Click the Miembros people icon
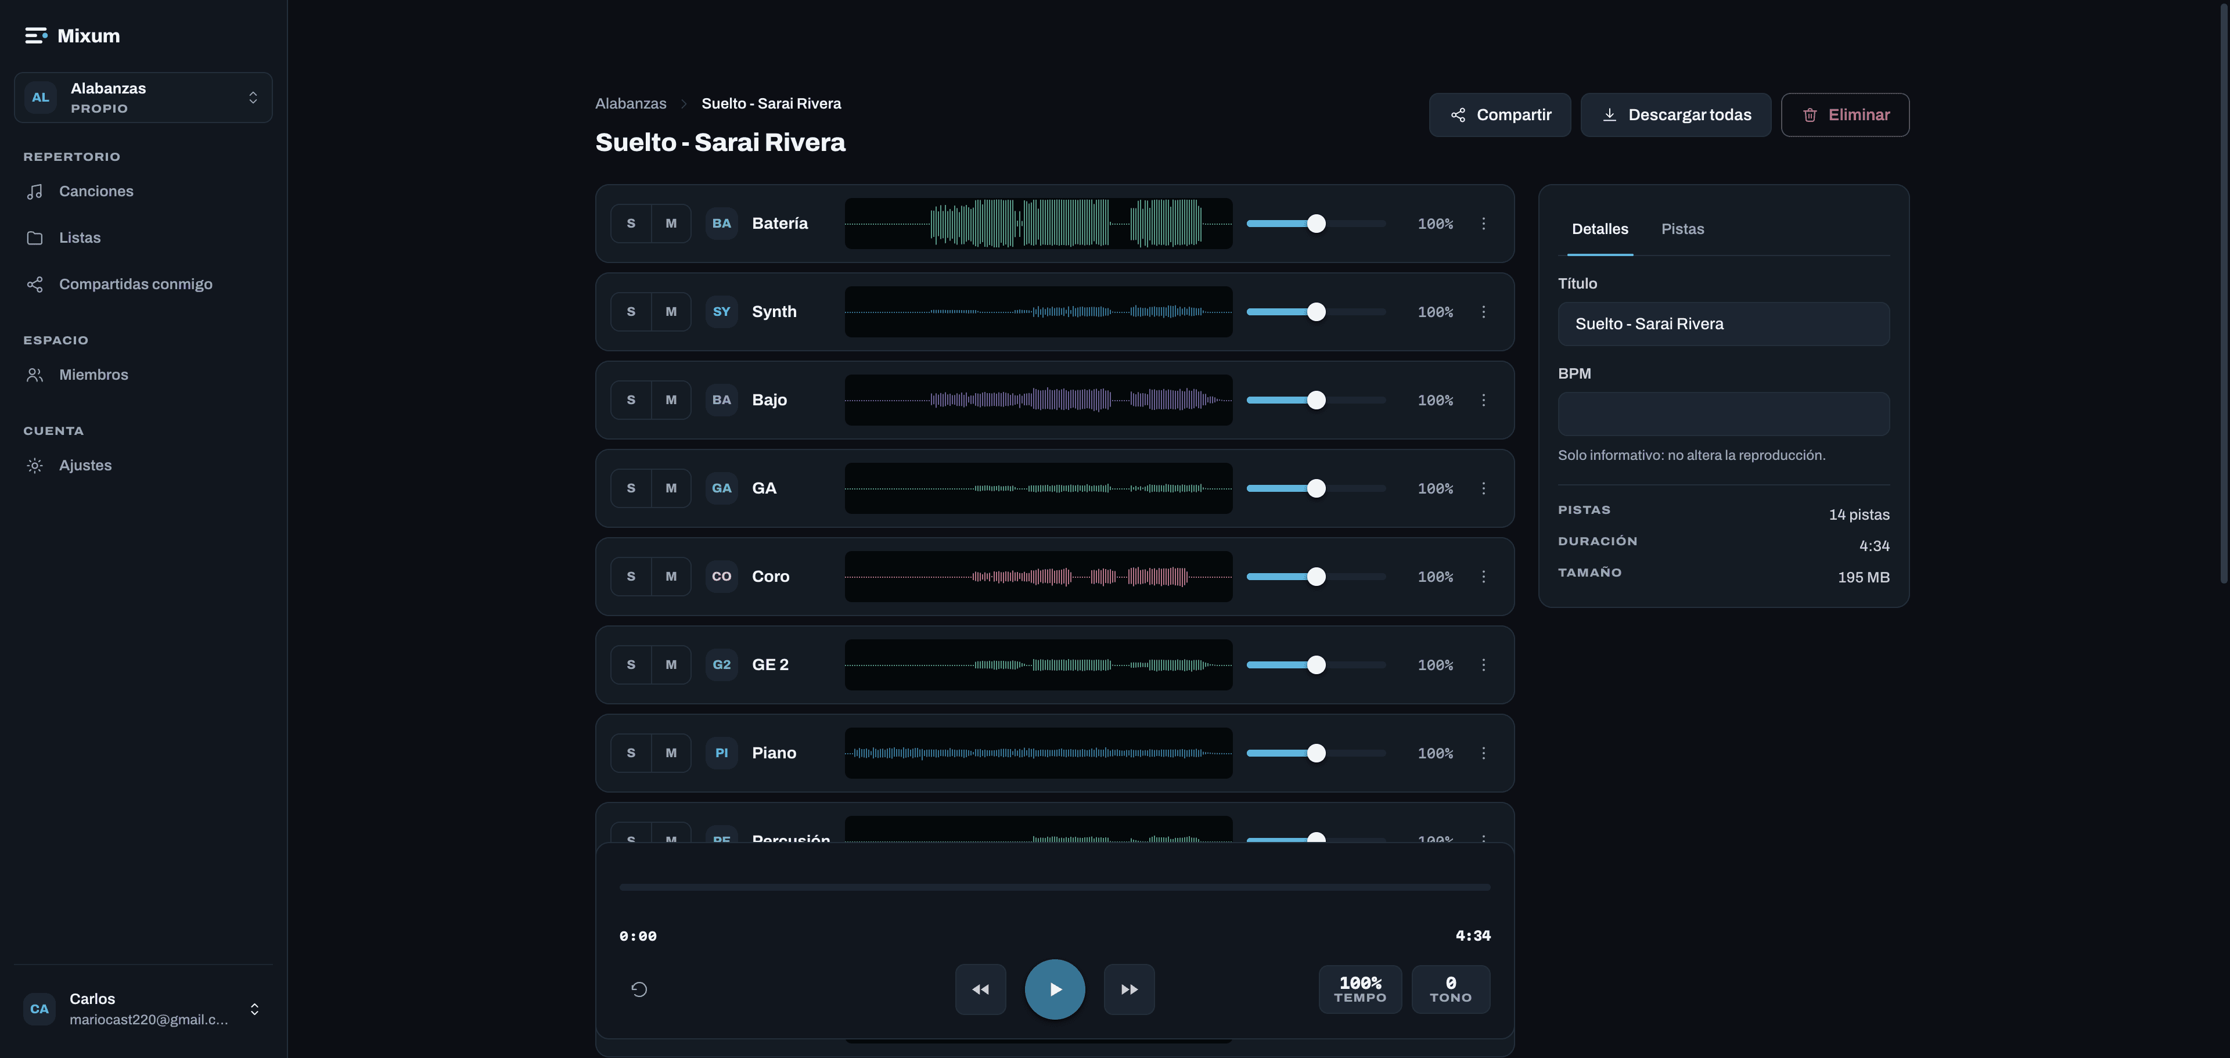The height and width of the screenshot is (1058, 2230). tap(35, 375)
